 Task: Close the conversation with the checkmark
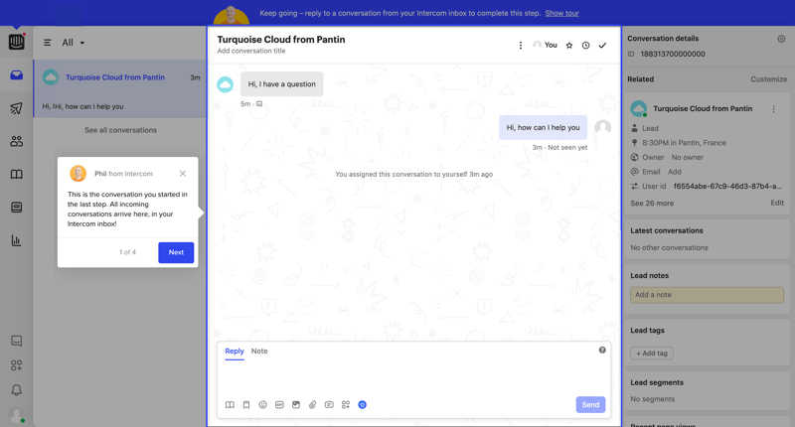[x=602, y=45]
